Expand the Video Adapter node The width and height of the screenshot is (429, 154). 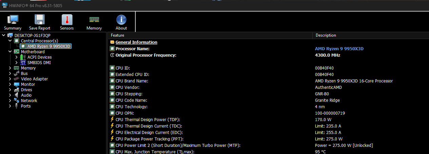(10, 79)
